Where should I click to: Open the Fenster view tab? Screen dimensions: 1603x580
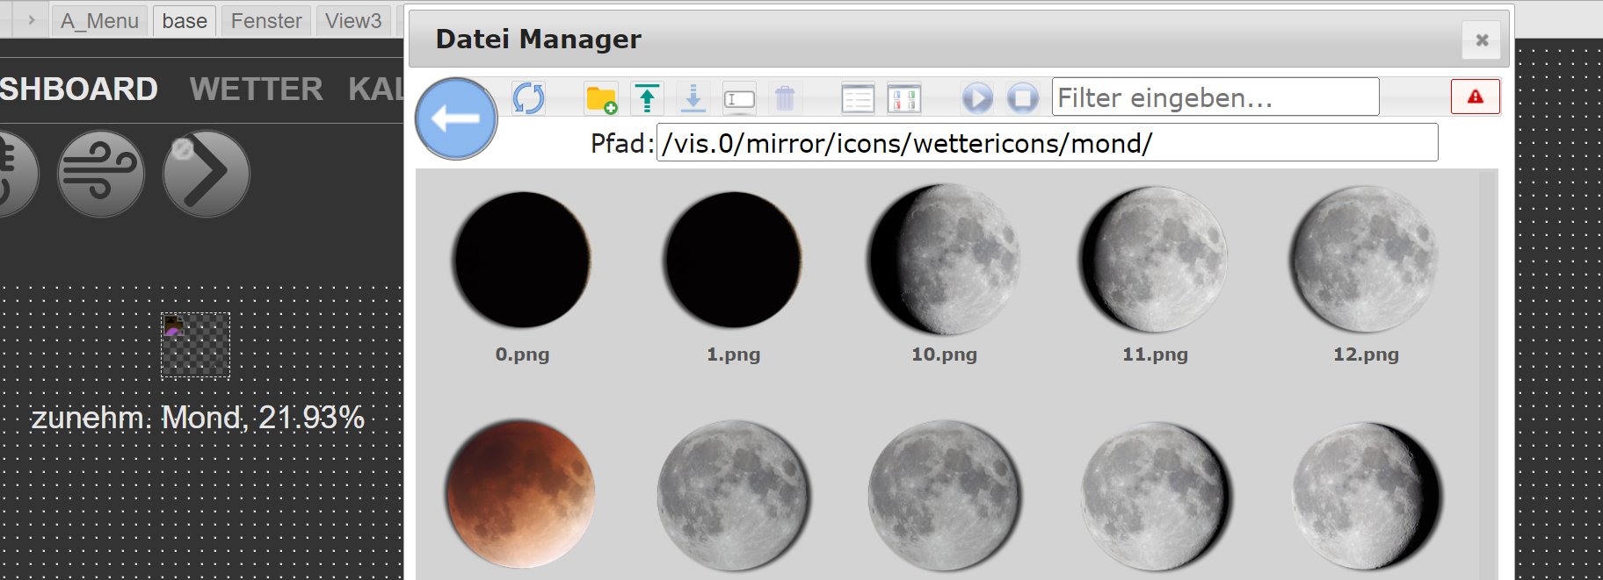click(x=266, y=21)
